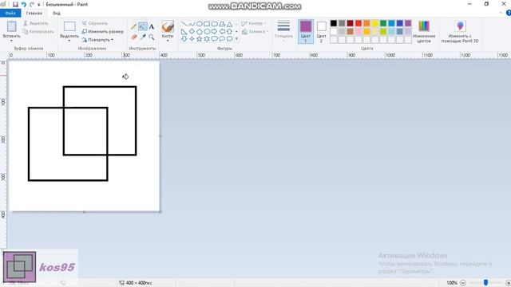Activate Color 1 (Цвет 1) selector
This screenshot has height=287, width=511.
coord(305,31)
